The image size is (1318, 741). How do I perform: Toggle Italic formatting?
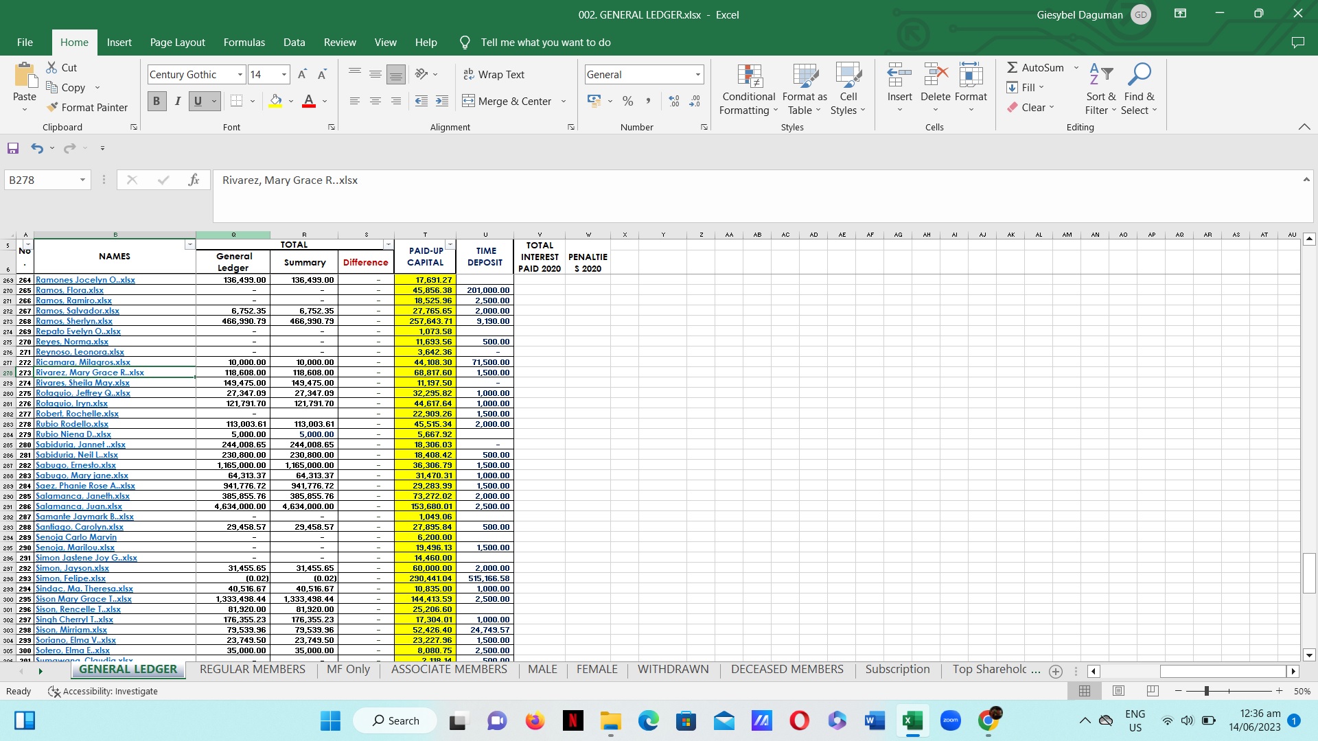(177, 101)
